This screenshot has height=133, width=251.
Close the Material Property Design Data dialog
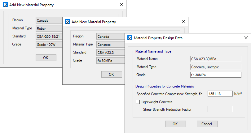click(x=246, y=38)
